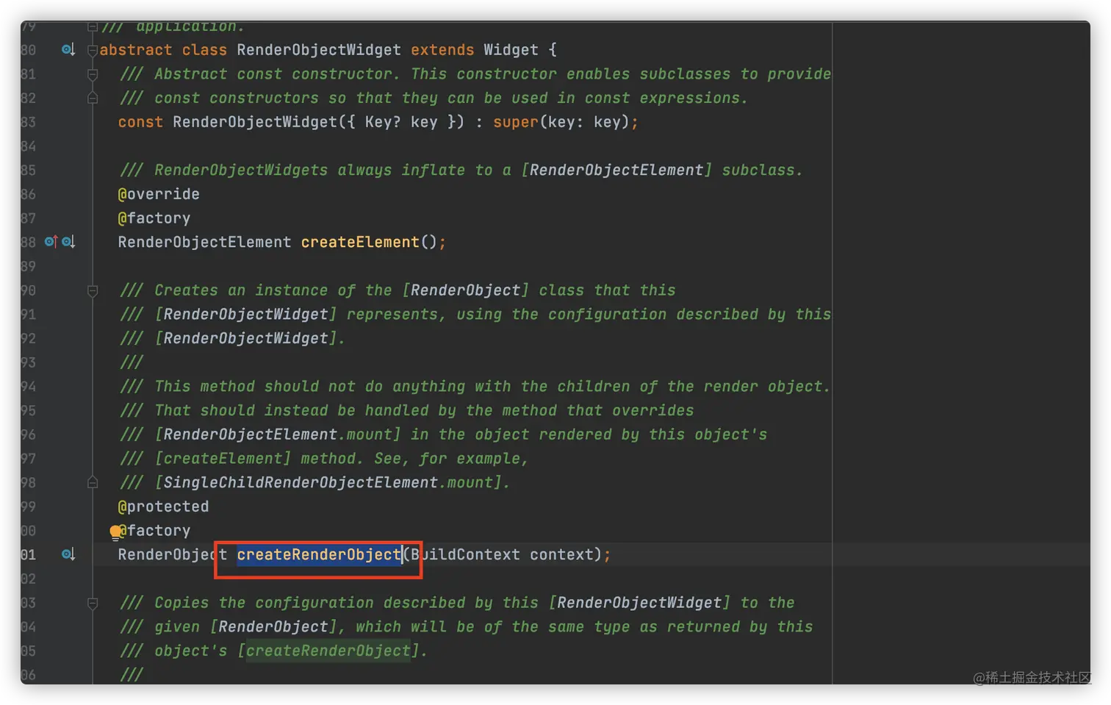Click the "Key?" type in the constructor

point(383,122)
